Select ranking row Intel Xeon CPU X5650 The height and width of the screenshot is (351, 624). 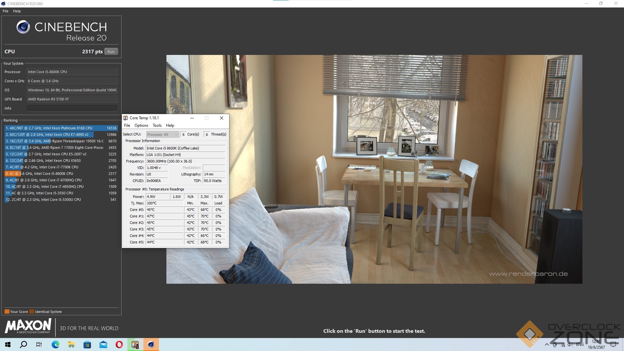click(x=61, y=161)
